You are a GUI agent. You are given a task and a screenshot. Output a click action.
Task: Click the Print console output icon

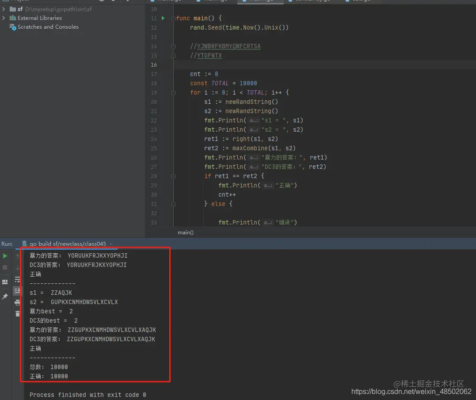click(x=17, y=302)
